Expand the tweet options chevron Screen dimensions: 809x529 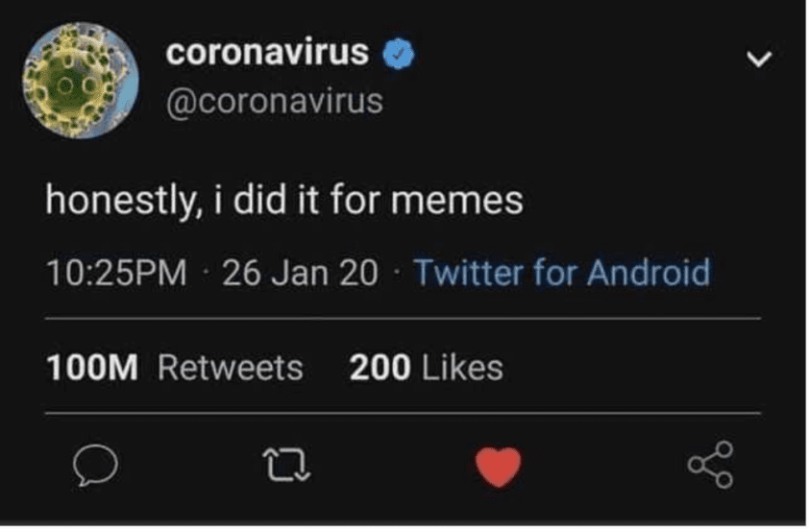click(x=760, y=60)
